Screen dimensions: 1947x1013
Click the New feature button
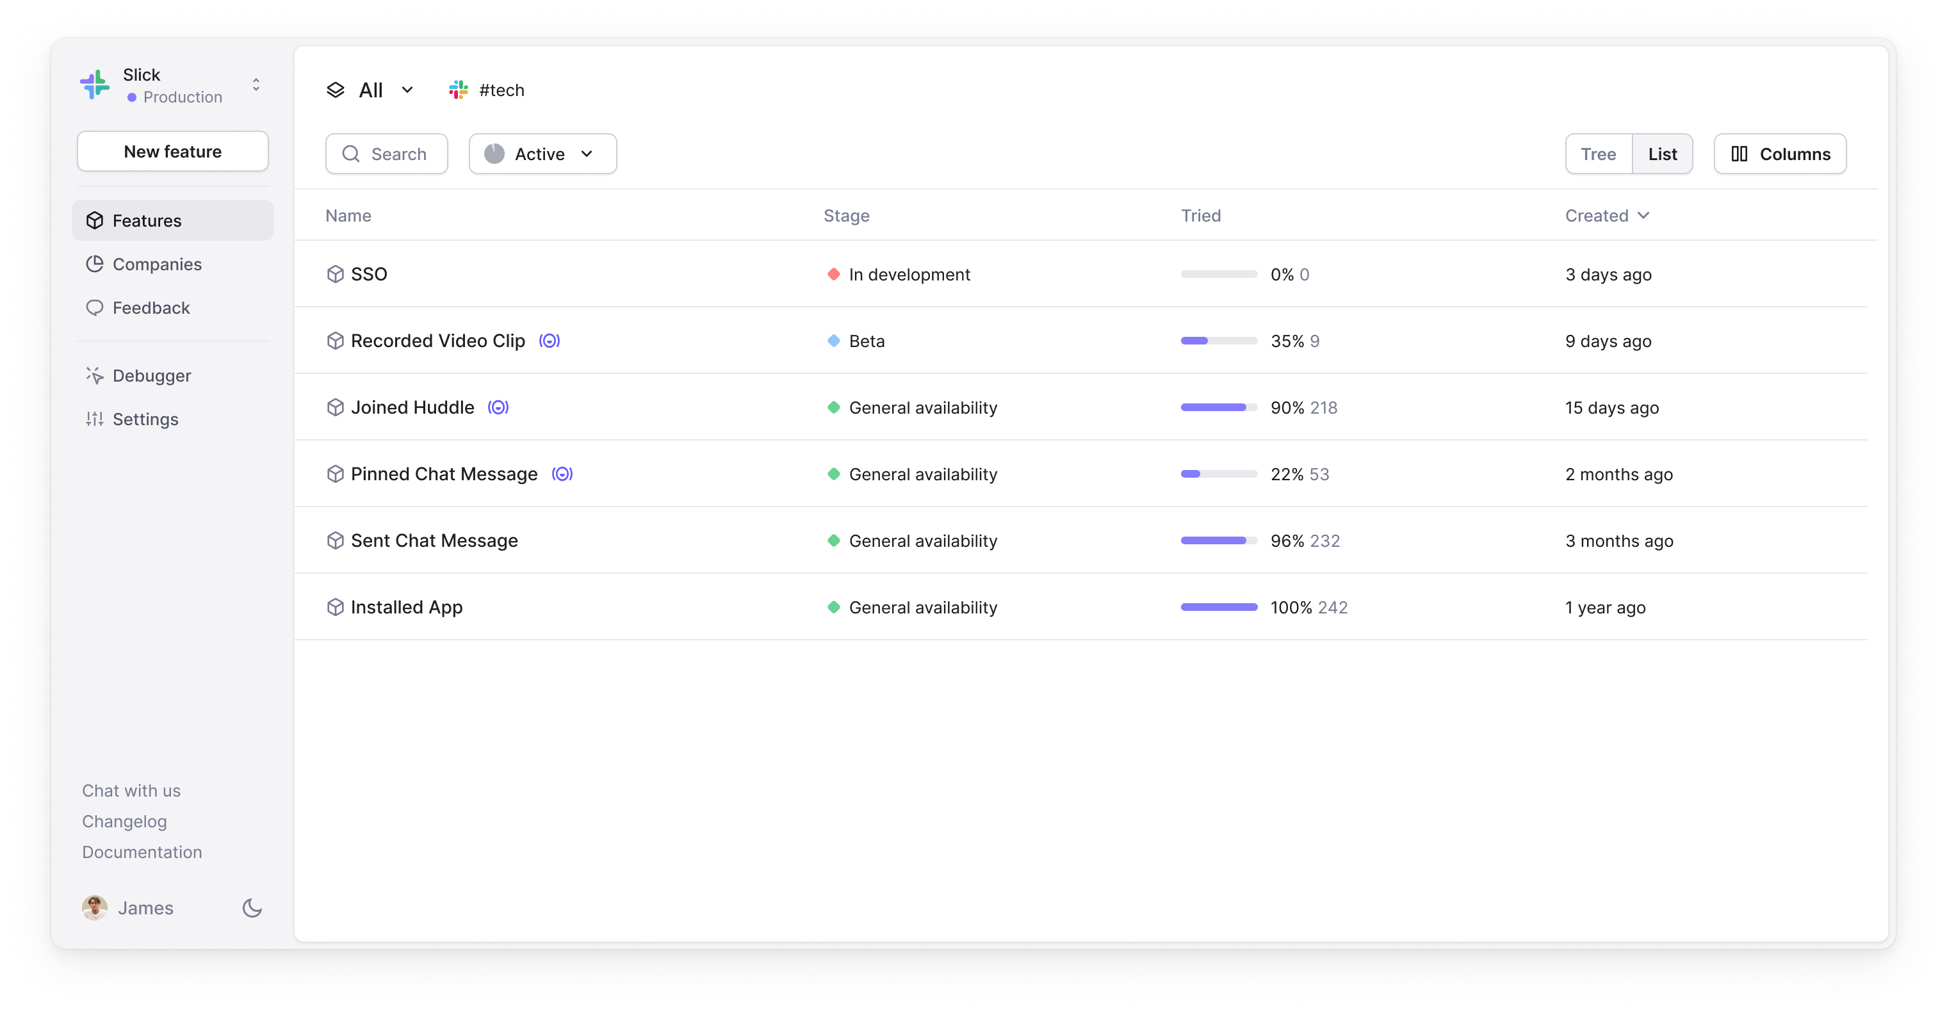click(x=172, y=151)
